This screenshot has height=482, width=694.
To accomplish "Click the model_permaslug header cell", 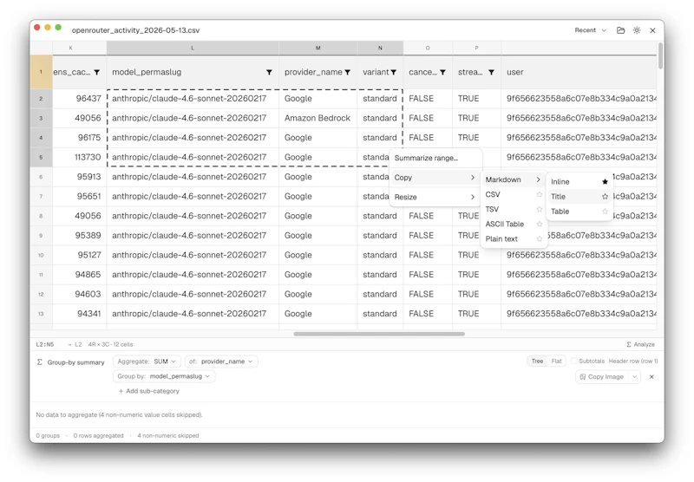I will coord(193,72).
